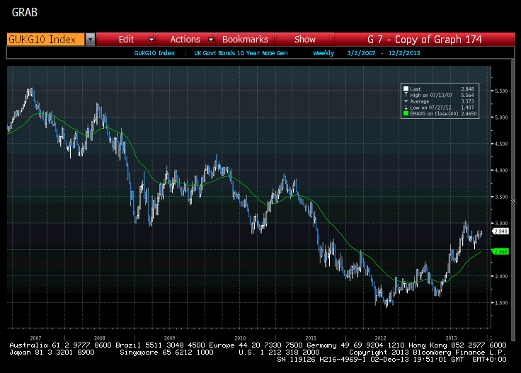Image resolution: width=521 pixels, height=373 pixels.
Task: Expand the Actions dropdown arrow
Action: pos(208,40)
